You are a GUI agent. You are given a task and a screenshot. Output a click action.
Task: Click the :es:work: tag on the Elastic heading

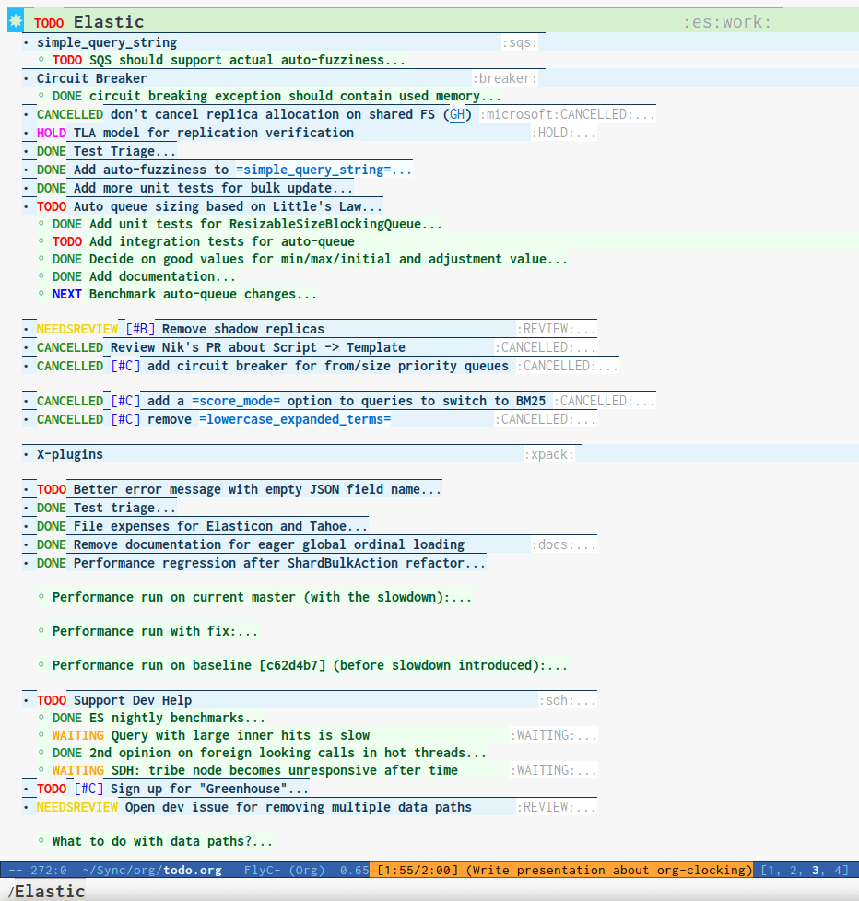727,22
